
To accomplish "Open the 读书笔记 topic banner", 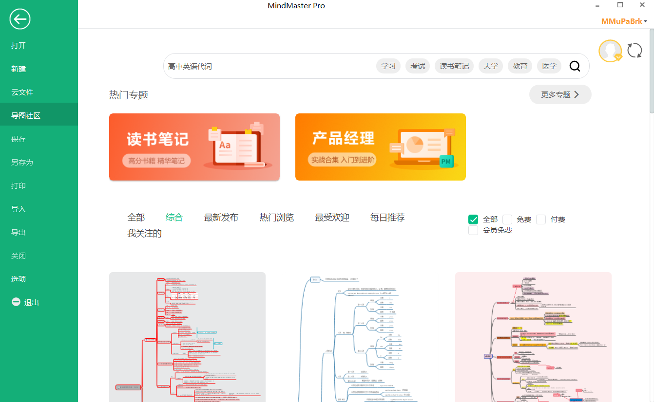I will click(x=194, y=147).
